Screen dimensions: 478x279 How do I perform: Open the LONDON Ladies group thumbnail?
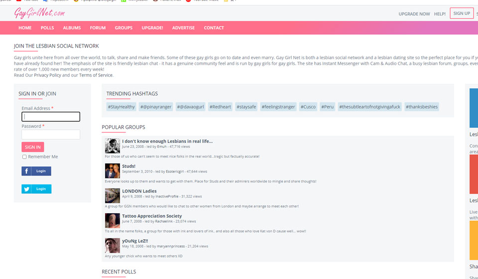[113, 195]
